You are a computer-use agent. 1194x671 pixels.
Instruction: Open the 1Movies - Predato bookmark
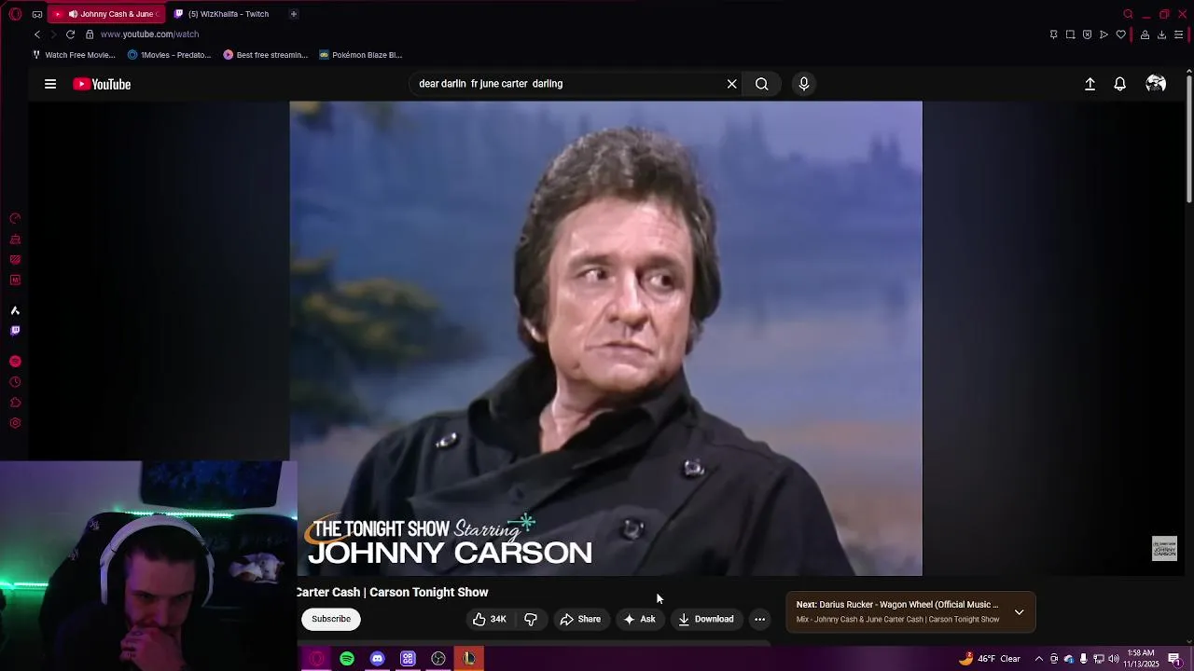169,55
